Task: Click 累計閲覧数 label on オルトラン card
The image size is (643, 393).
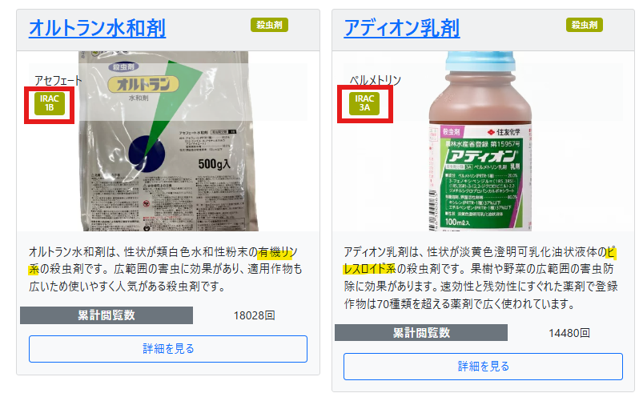Action: (x=106, y=315)
